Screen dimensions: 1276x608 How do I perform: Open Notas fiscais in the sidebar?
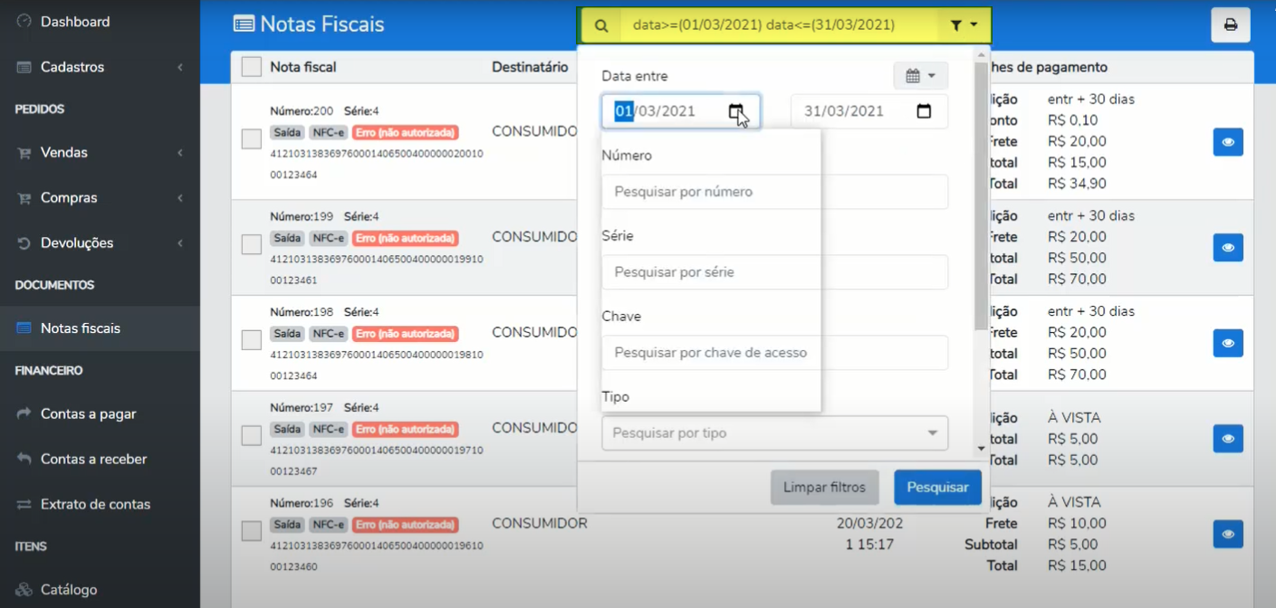click(100, 328)
